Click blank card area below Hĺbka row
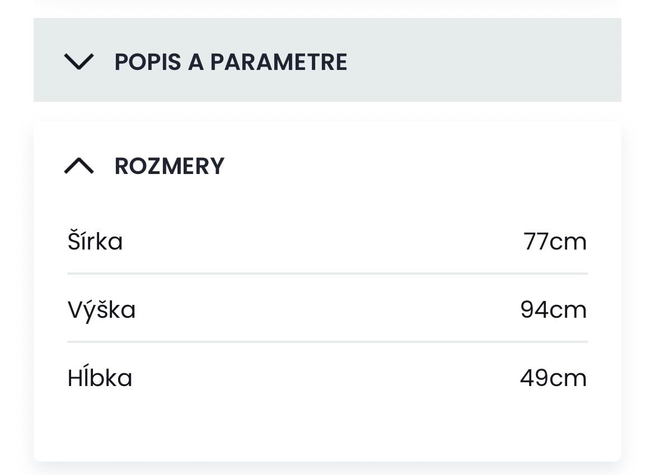The image size is (655, 475). coord(327,428)
